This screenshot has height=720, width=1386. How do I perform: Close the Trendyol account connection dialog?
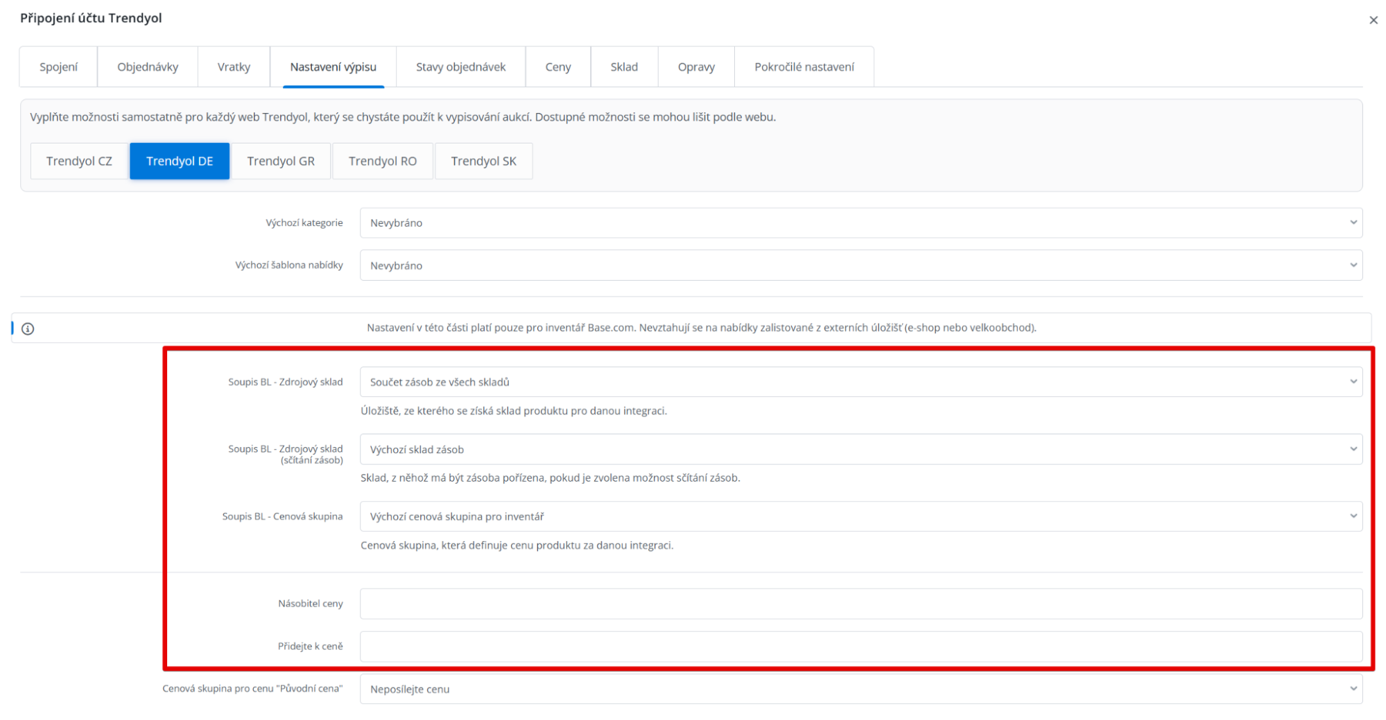click(x=1373, y=20)
